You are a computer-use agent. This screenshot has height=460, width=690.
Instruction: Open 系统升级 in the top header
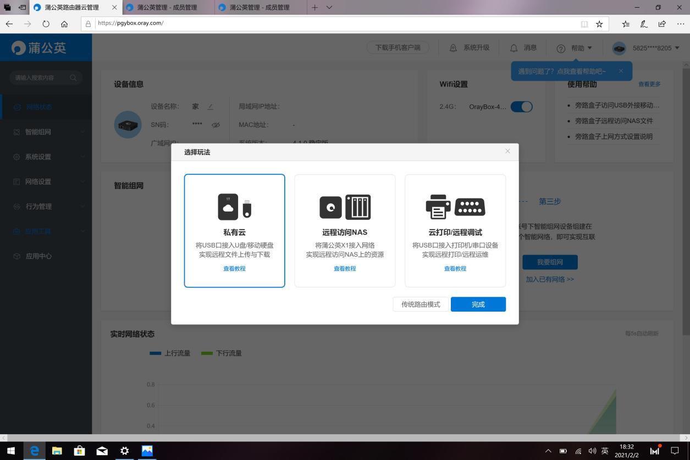(x=470, y=48)
